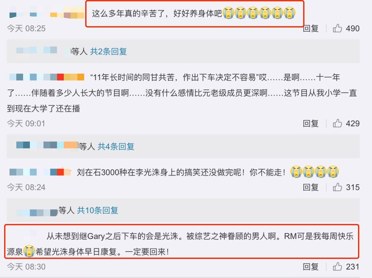Open blurred username before "11年长时间" comment
The width and height of the screenshot is (372, 278).
[x=46, y=77]
